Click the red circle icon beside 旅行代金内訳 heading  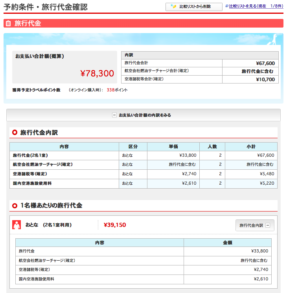[15, 132]
